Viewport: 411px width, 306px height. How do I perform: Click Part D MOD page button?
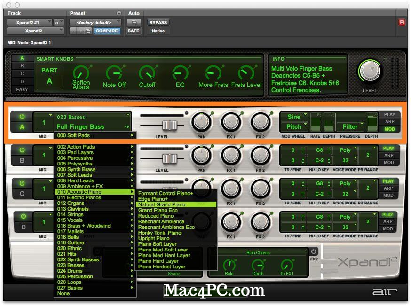coord(387,229)
